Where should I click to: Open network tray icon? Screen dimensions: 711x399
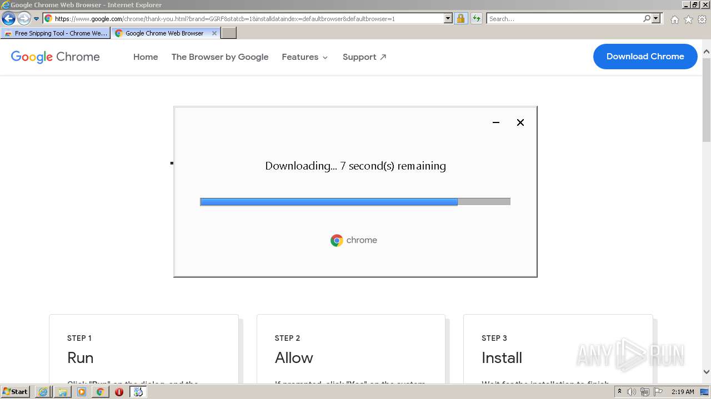pyautogui.click(x=645, y=392)
